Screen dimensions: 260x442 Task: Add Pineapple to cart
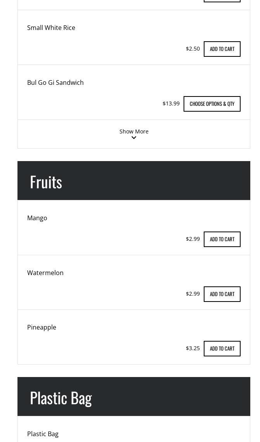click(x=222, y=349)
